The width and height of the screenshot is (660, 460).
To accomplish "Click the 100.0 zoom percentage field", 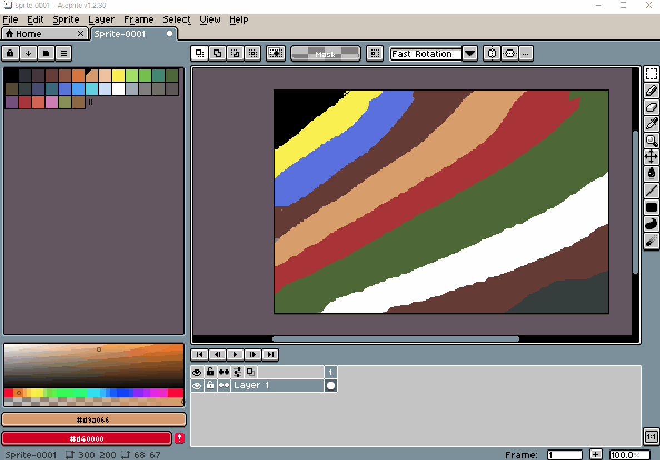I will click(629, 454).
